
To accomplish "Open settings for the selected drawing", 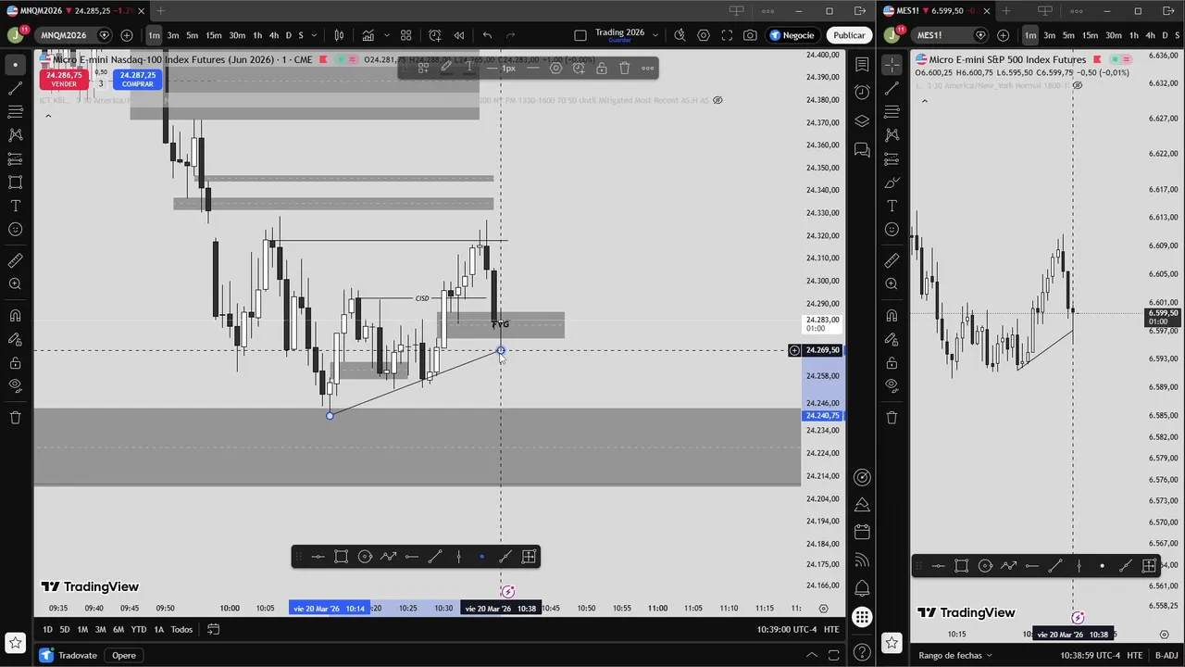I will [x=555, y=68].
